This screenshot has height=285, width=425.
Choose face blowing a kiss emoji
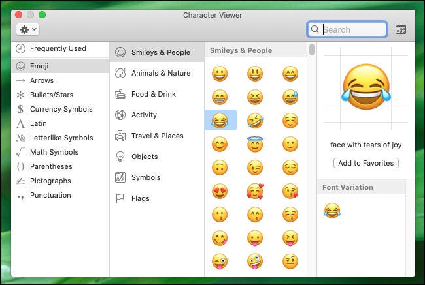tap(290, 191)
